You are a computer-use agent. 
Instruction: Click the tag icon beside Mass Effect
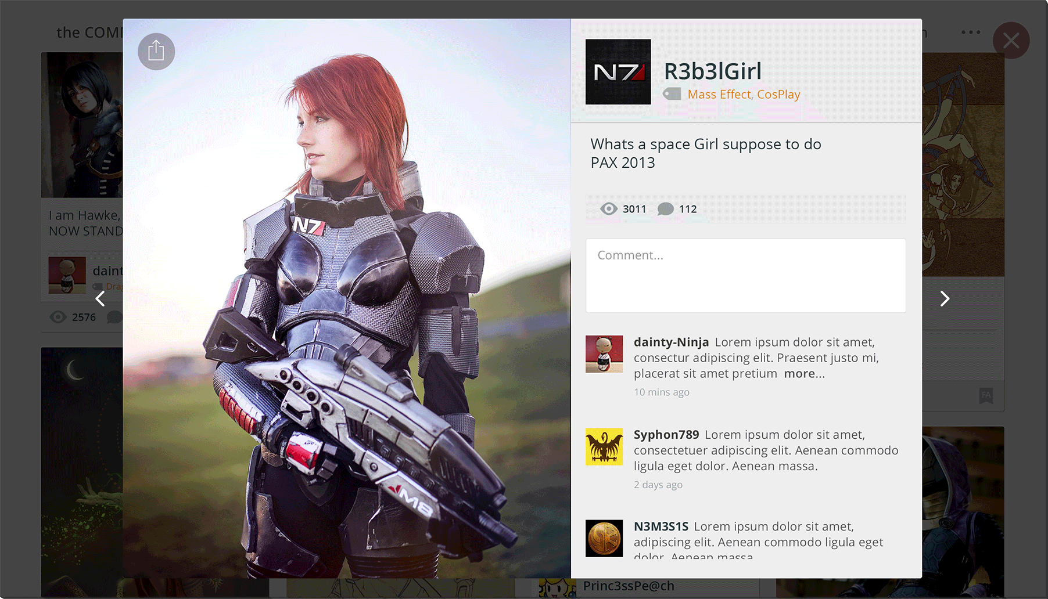(x=672, y=94)
